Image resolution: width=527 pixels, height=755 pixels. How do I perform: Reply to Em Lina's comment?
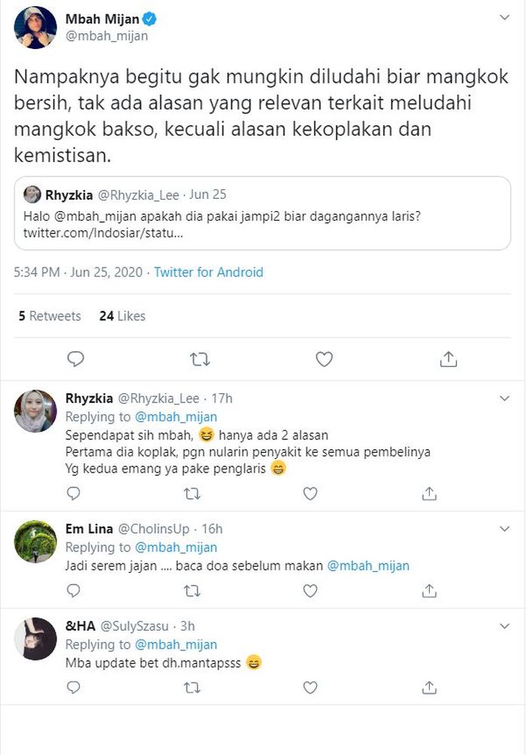tap(74, 591)
